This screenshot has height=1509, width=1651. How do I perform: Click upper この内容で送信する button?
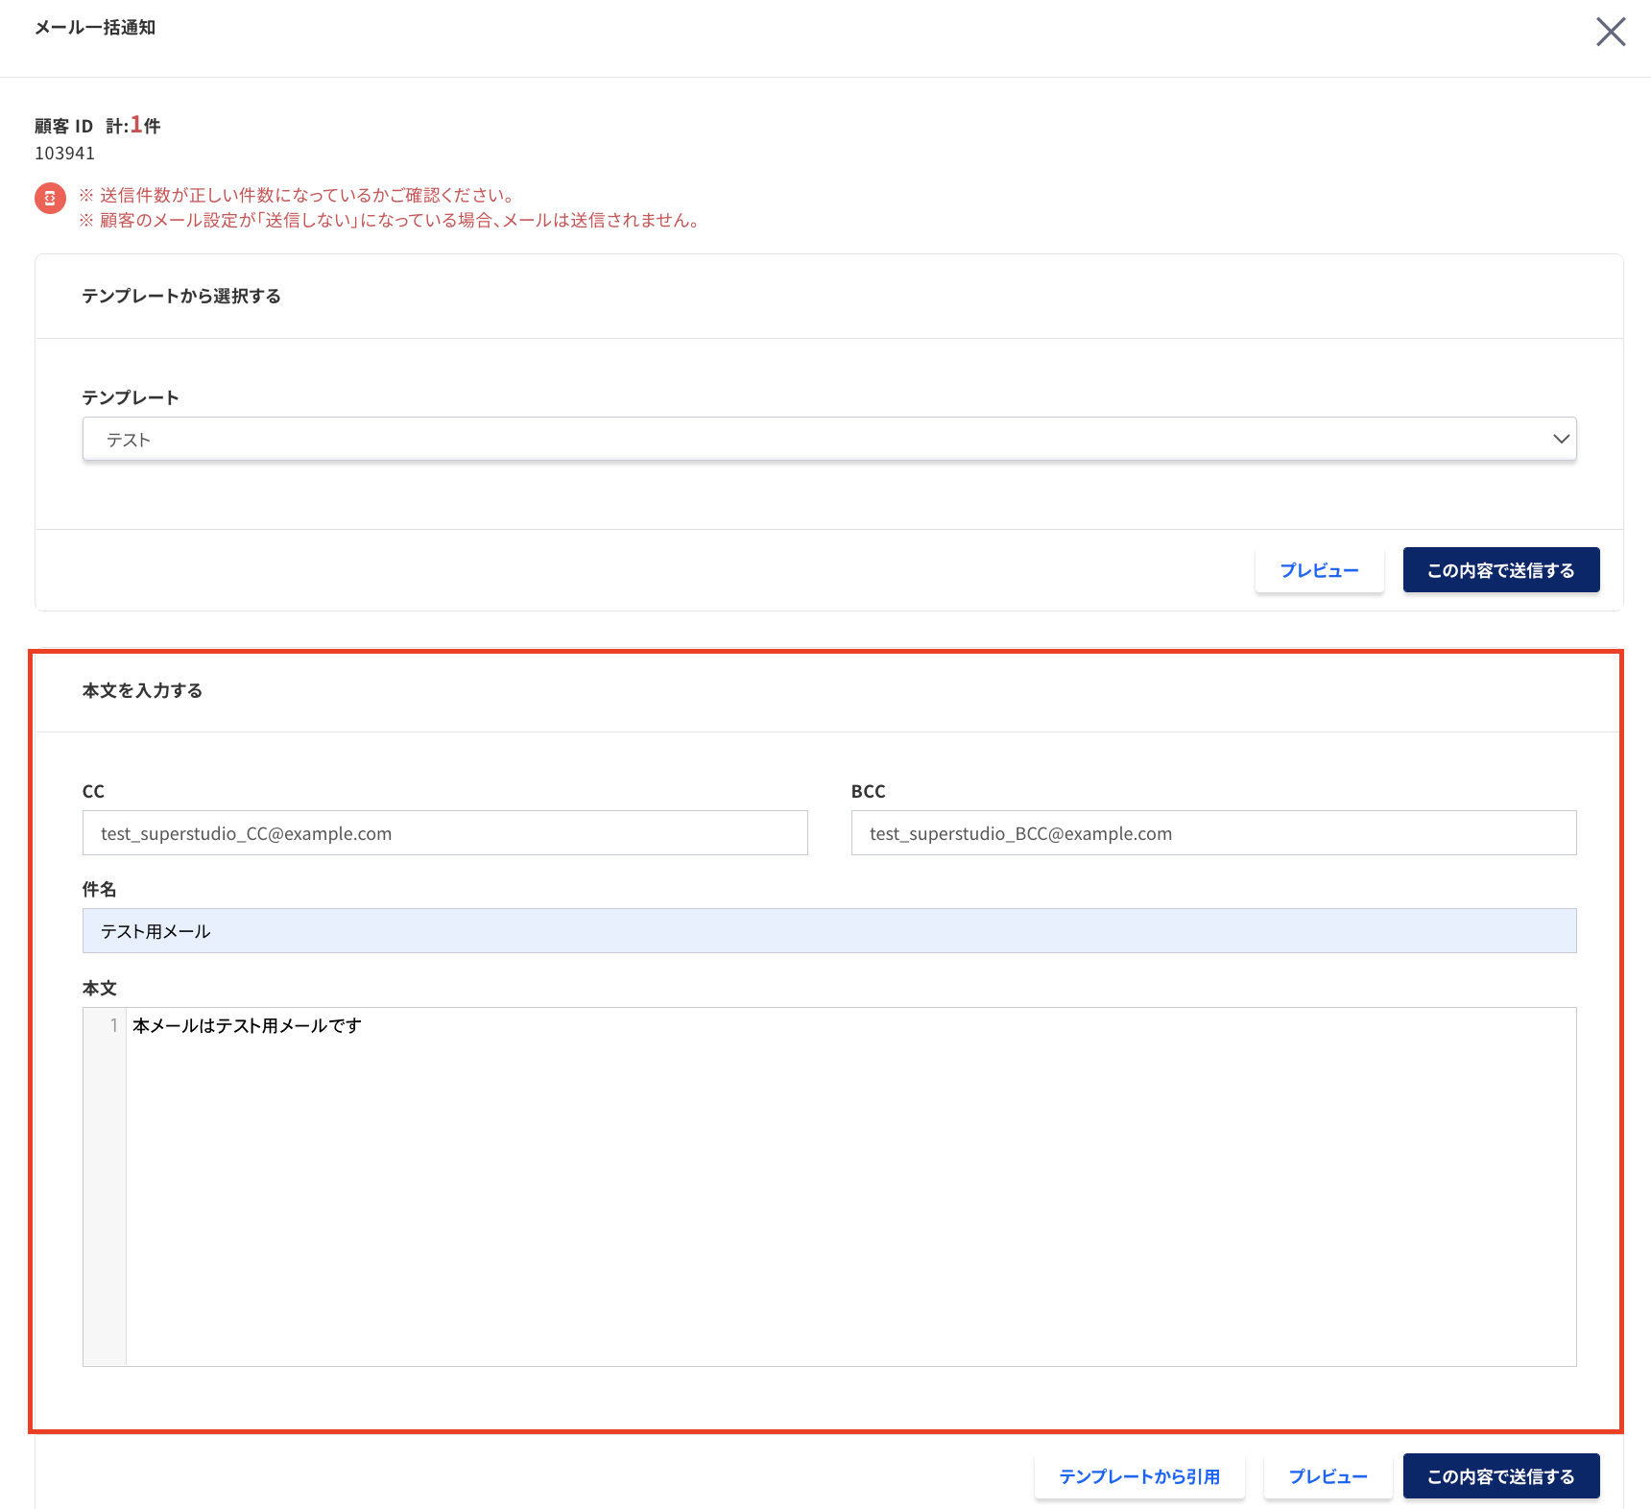[x=1501, y=570]
